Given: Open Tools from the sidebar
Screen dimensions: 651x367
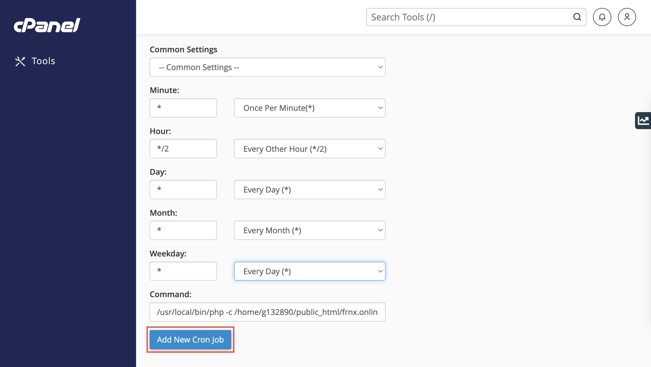Looking at the screenshot, I should click(x=35, y=61).
